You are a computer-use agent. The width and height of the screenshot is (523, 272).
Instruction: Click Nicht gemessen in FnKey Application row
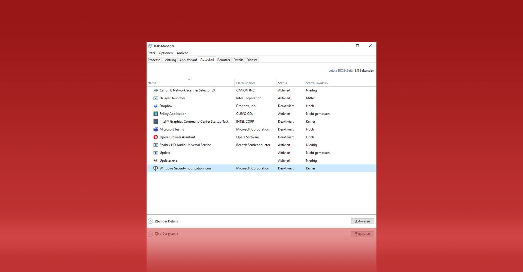point(318,114)
